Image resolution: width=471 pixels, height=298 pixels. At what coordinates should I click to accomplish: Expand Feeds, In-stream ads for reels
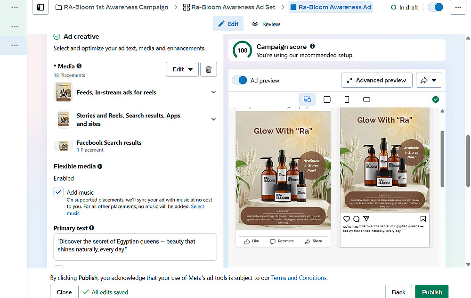click(213, 92)
